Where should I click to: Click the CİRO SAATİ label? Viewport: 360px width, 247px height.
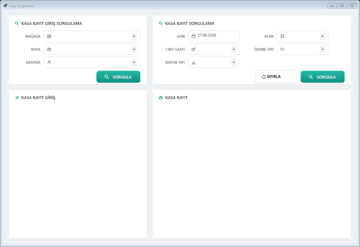point(175,49)
